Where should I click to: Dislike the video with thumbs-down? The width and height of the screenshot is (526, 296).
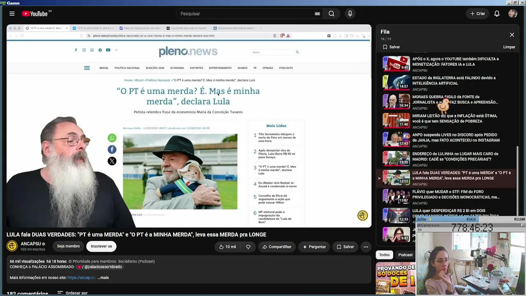tap(248, 247)
